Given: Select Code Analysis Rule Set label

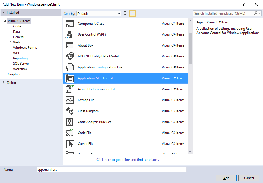Looking at the screenshot, I should tap(94, 122).
